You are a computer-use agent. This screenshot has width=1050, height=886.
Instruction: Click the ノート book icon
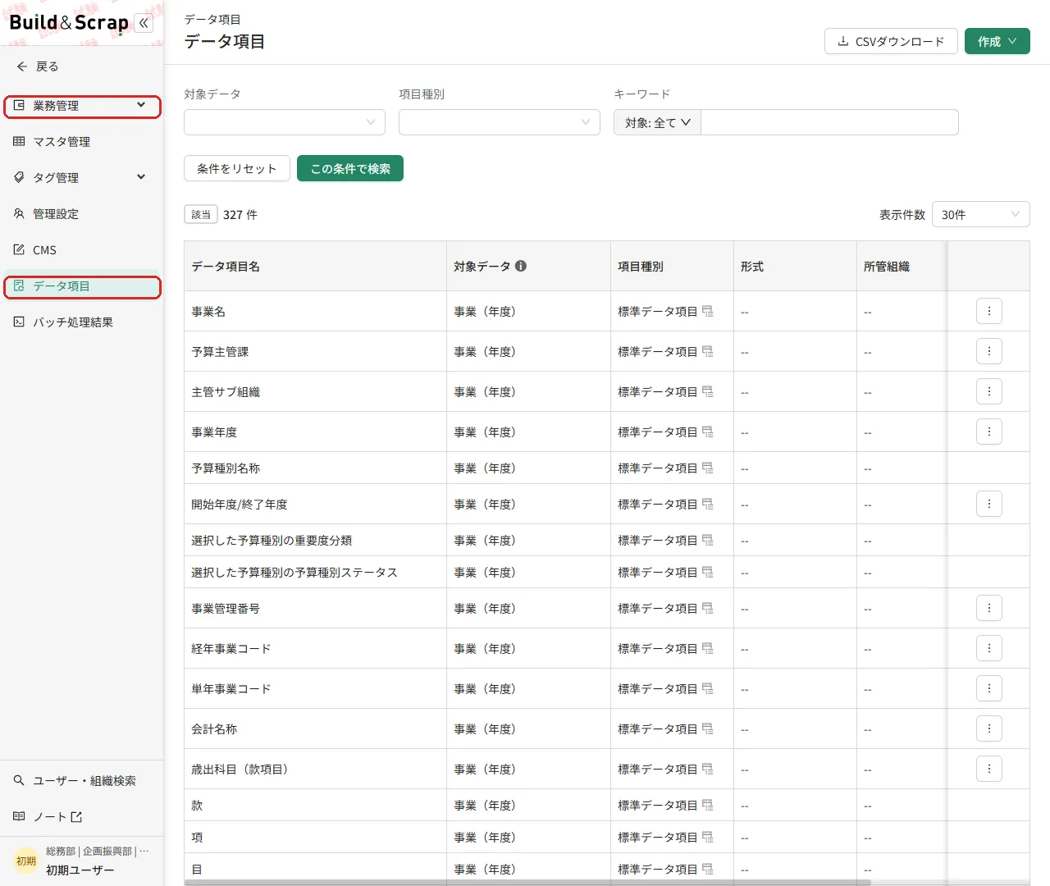(x=19, y=816)
